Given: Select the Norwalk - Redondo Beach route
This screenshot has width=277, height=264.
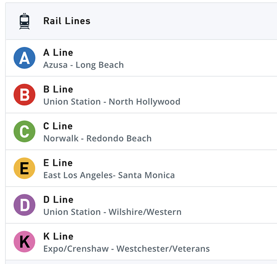Looking at the screenshot, I should click(97, 139).
